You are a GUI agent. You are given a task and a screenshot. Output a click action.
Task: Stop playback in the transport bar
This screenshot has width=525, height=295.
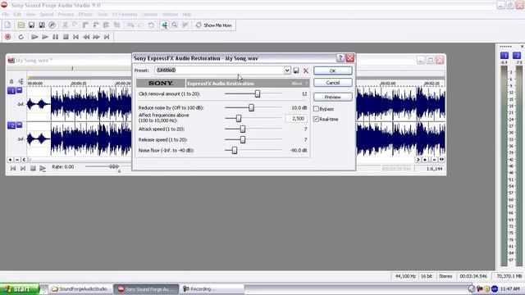(x=66, y=37)
